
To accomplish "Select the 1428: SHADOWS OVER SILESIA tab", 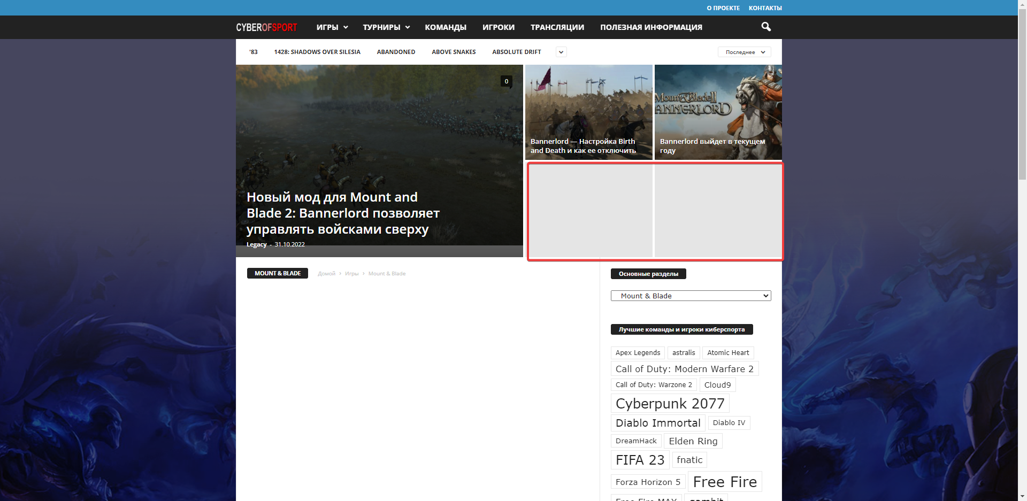I will coord(317,52).
